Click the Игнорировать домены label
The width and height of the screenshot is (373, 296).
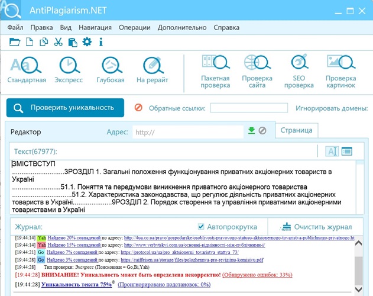[x=332, y=108]
